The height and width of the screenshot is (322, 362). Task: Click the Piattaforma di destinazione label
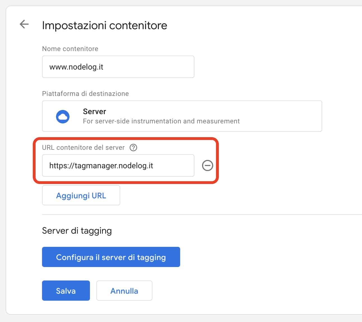[x=85, y=94]
